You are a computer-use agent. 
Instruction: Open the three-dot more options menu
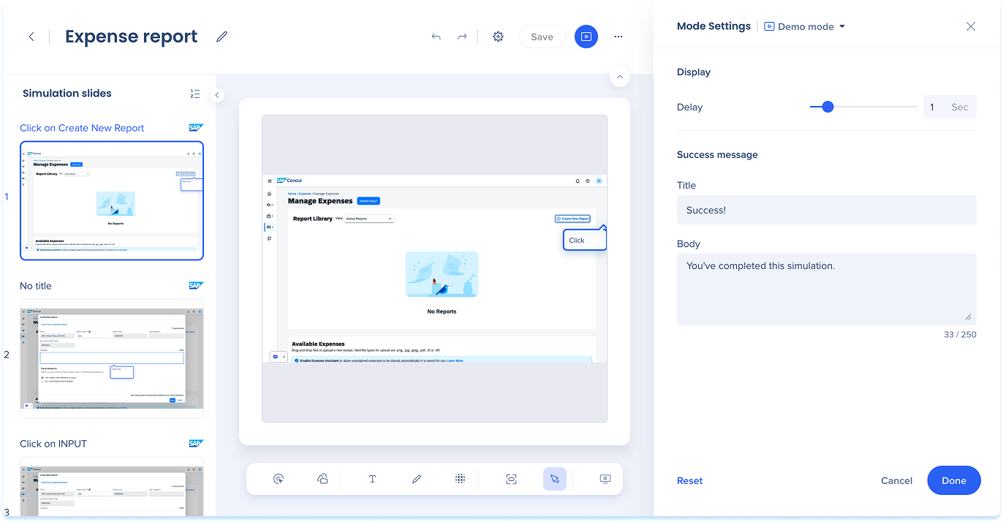(618, 37)
